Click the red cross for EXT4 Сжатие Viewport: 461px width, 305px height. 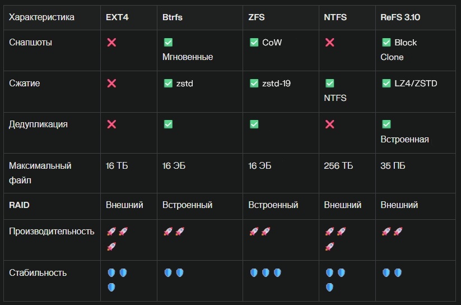pos(111,84)
